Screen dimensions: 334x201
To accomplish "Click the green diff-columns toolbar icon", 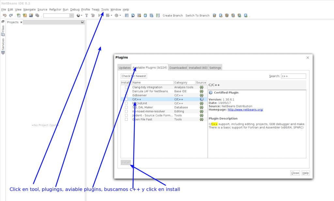I will click(x=158, y=15).
